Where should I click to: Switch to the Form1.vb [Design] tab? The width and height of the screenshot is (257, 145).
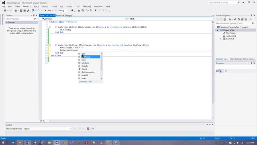point(64,15)
